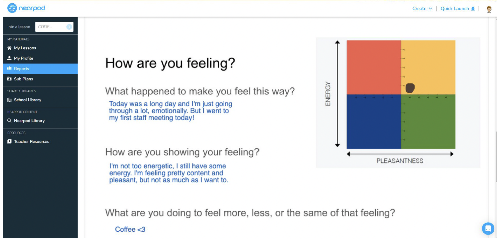The height and width of the screenshot is (239, 497).
Task: Click the Quick Launch link
Action: [455, 9]
